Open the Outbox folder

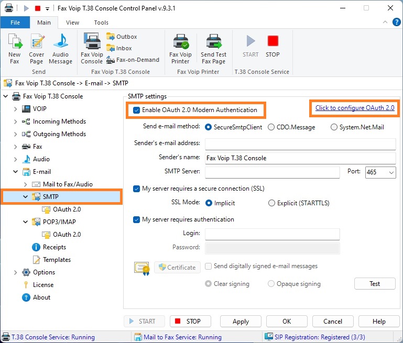pos(122,37)
